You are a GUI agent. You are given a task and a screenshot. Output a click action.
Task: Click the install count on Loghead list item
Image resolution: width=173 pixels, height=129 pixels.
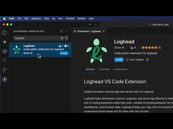click(61, 46)
